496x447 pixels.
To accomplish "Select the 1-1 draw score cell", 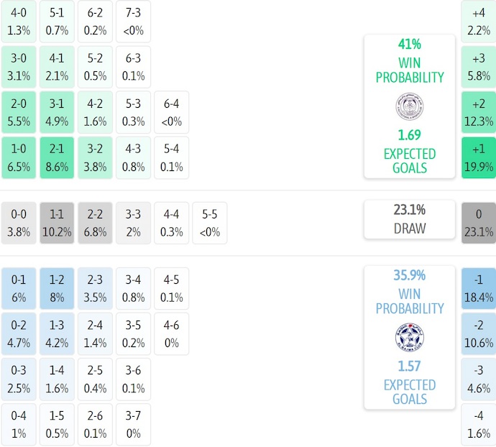I will tap(58, 223).
